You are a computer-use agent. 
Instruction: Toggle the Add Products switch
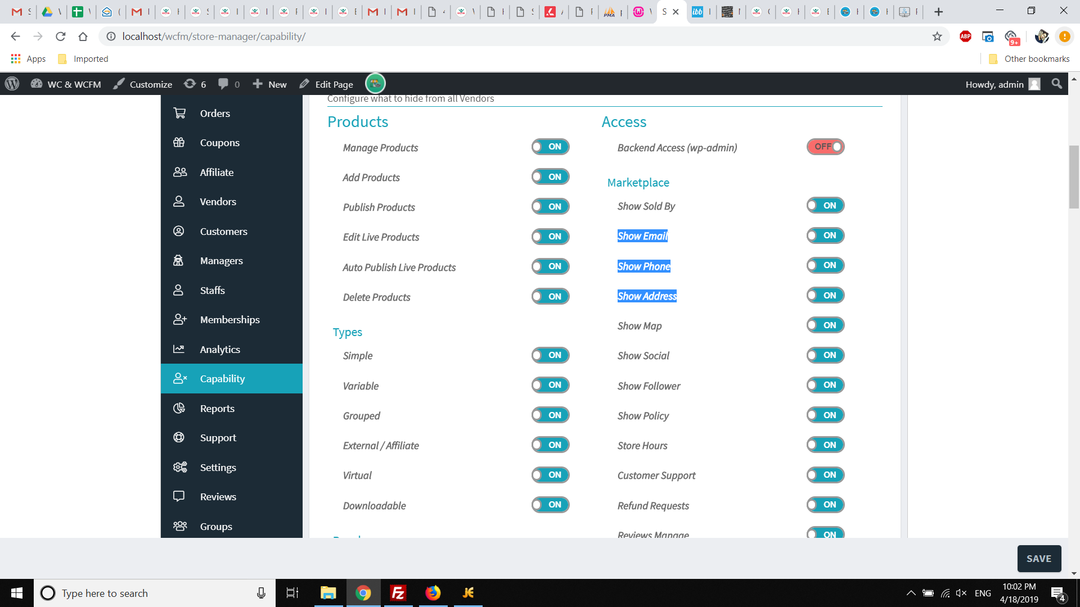pyautogui.click(x=550, y=176)
